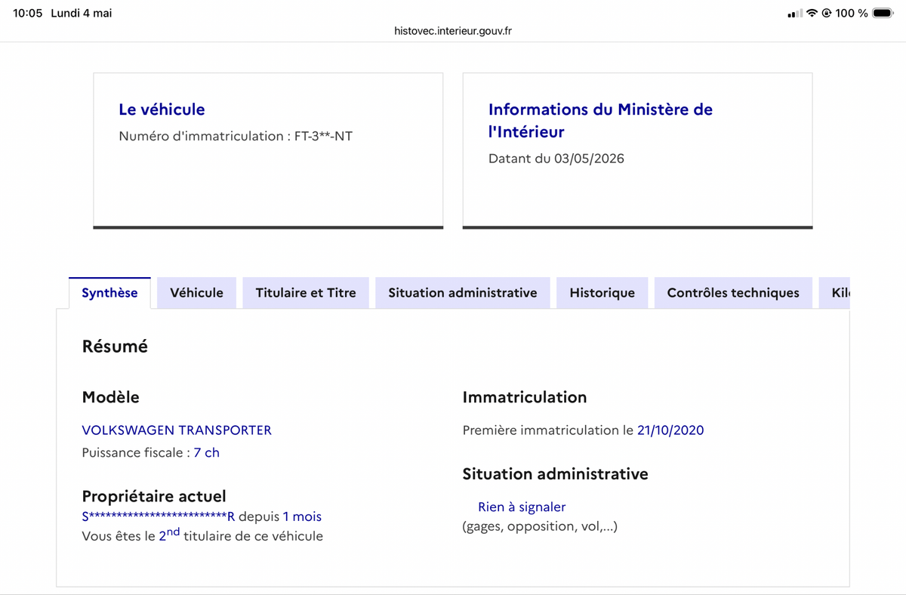Select the Le véhicule card

click(268, 150)
